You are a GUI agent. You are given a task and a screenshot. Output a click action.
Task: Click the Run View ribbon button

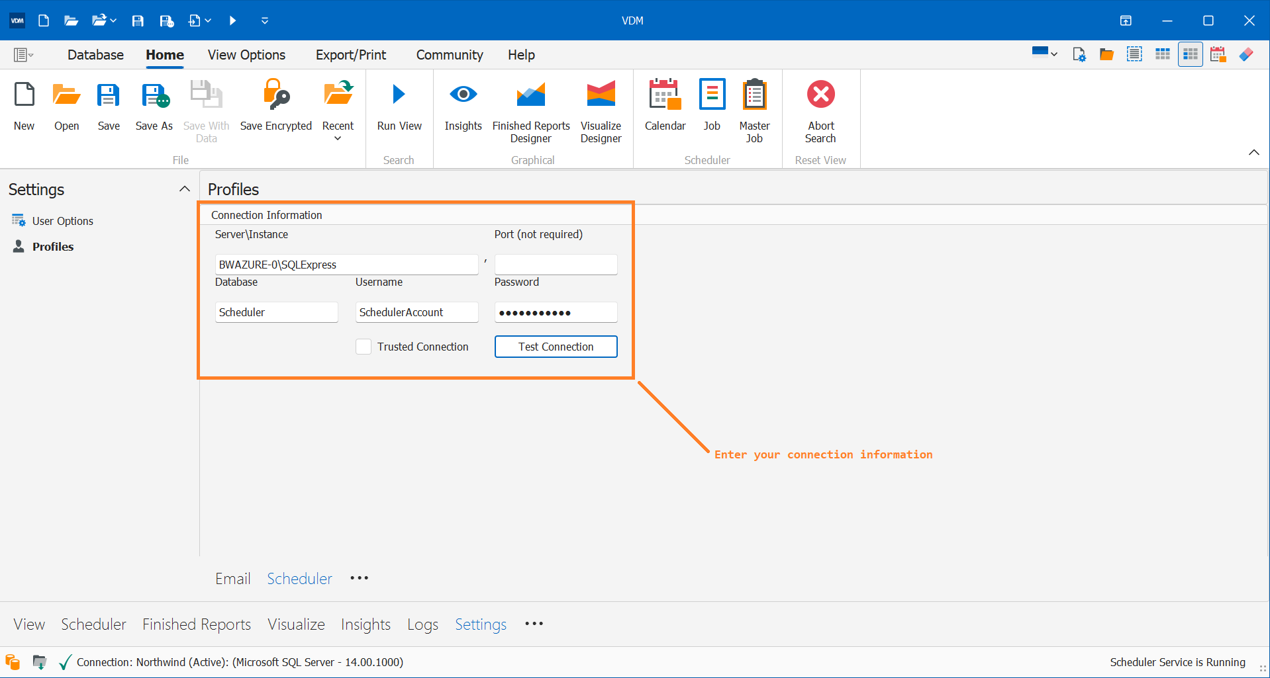click(x=399, y=106)
